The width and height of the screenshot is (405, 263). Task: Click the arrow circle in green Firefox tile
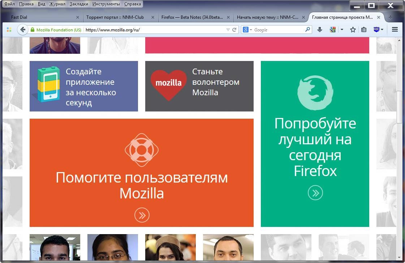(x=315, y=193)
